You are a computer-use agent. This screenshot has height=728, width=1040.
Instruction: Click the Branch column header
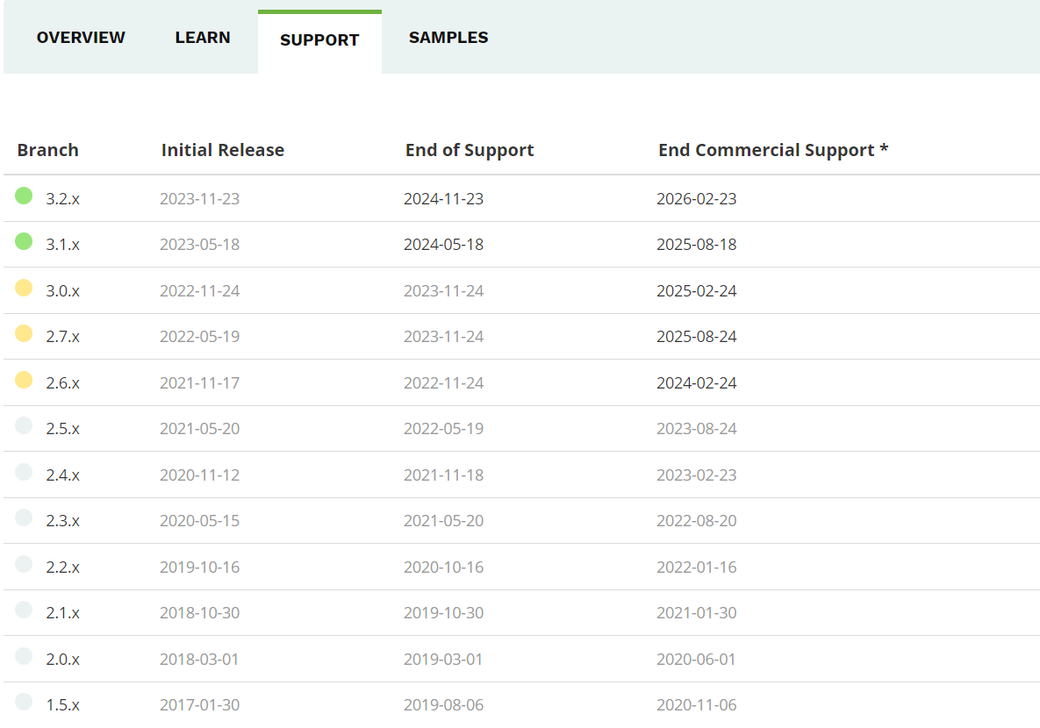47,151
